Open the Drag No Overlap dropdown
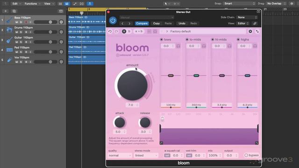 click(x=276, y=4)
